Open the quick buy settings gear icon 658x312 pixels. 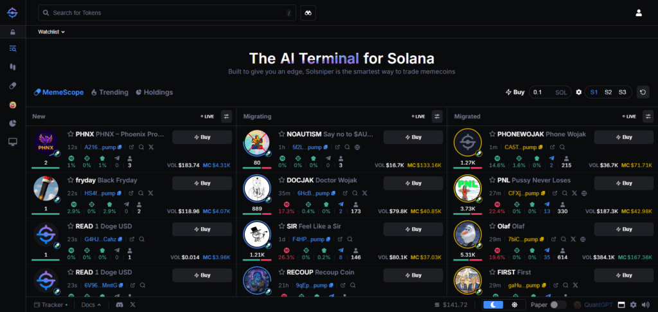(578, 92)
